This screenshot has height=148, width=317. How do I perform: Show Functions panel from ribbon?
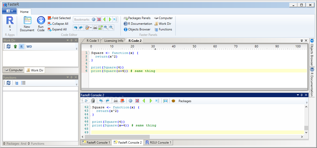tap(163, 29)
